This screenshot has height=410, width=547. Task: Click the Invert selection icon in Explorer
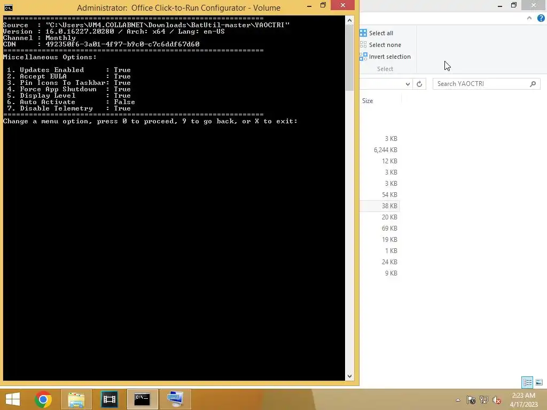point(363,57)
